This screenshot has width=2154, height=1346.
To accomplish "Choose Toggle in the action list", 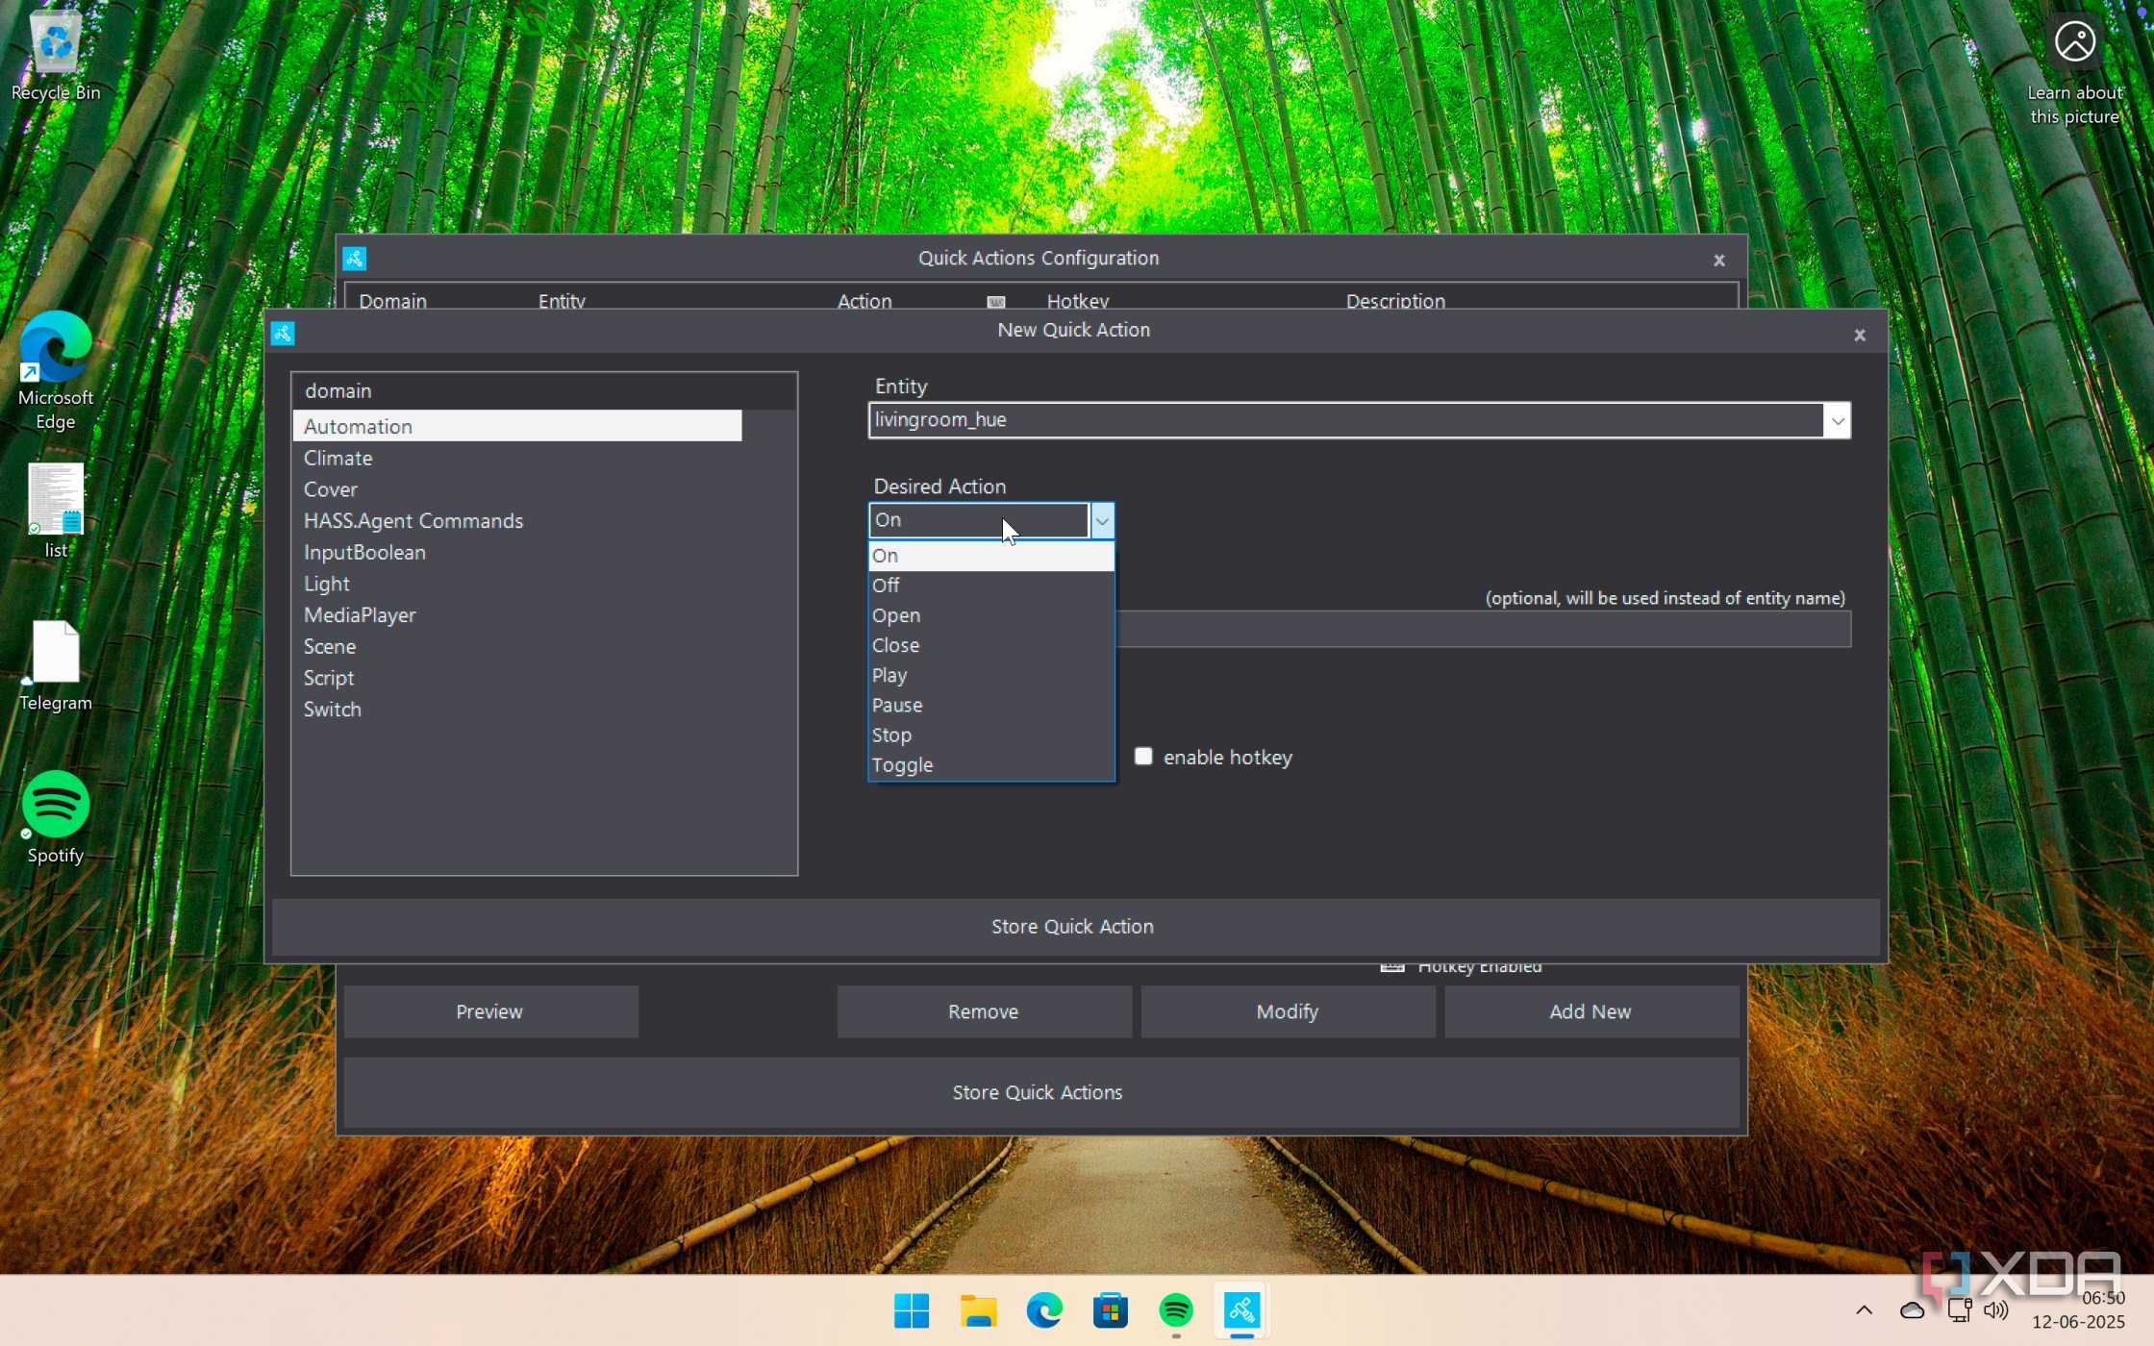I will 990,764.
